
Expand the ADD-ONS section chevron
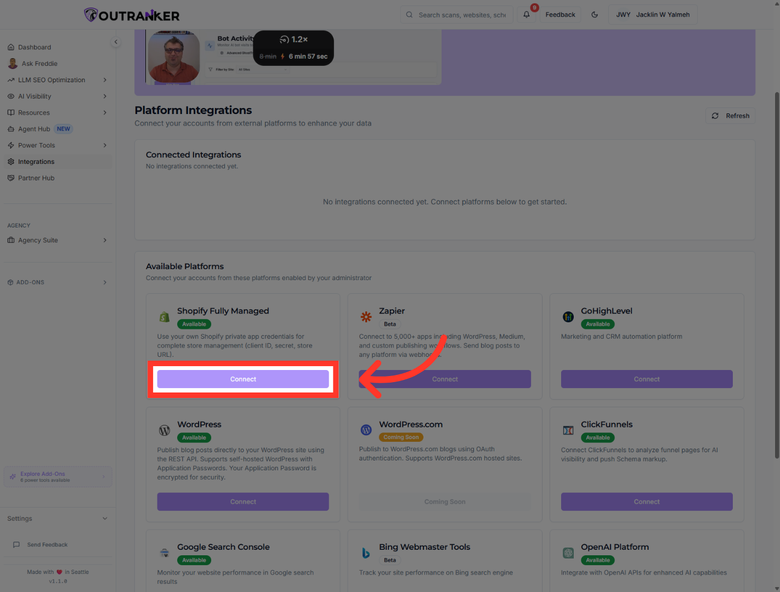pyautogui.click(x=105, y=282)
